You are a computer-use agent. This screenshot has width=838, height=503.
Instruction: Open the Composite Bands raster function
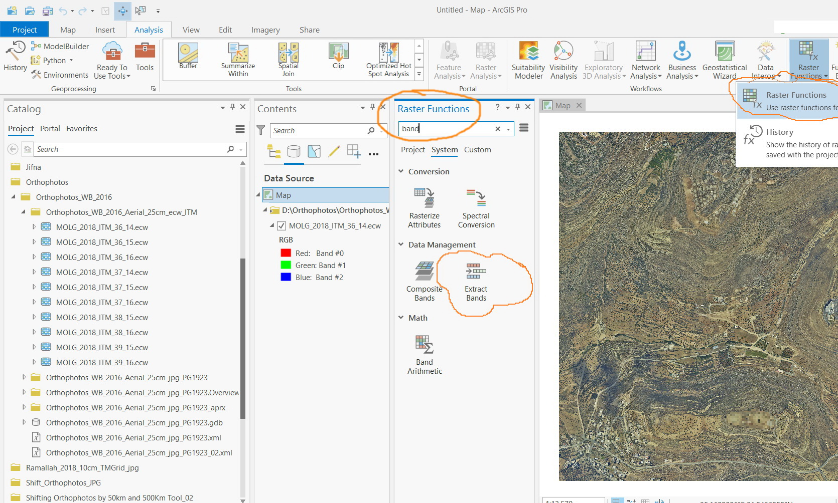click(x=425, y=282)
